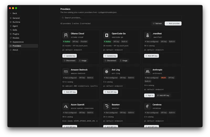Select the Providers section label

click(x=17, y=46)
